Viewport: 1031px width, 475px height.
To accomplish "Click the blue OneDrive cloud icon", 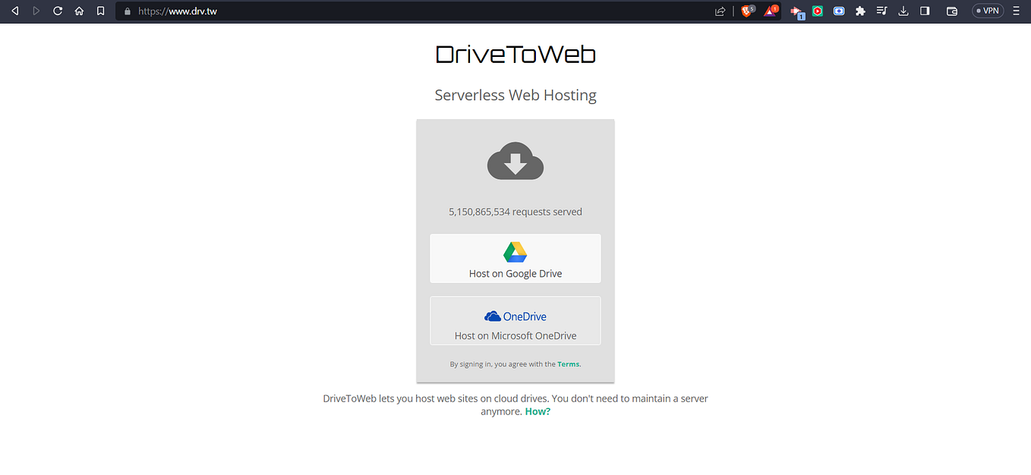I will pos(493,316).
